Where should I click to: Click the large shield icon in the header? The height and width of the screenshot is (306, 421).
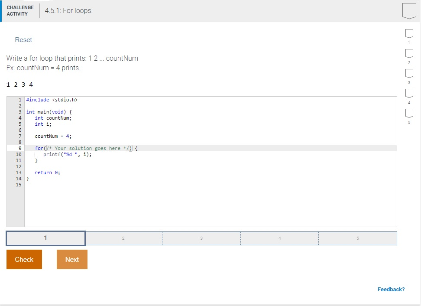click(x=409, y=10)
